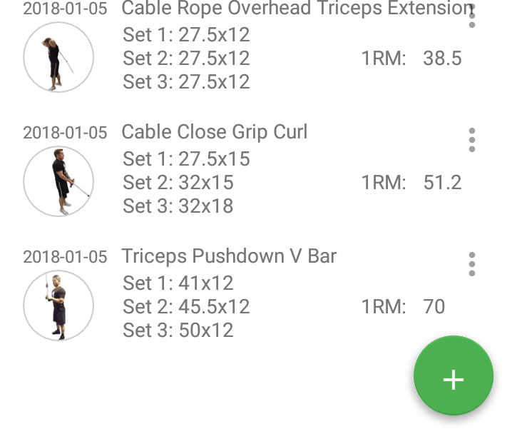This screenshot has width=512, height=429.
Task: Tap the 1RM value 70
Action: pyautogui.click(x=434, y=306)
